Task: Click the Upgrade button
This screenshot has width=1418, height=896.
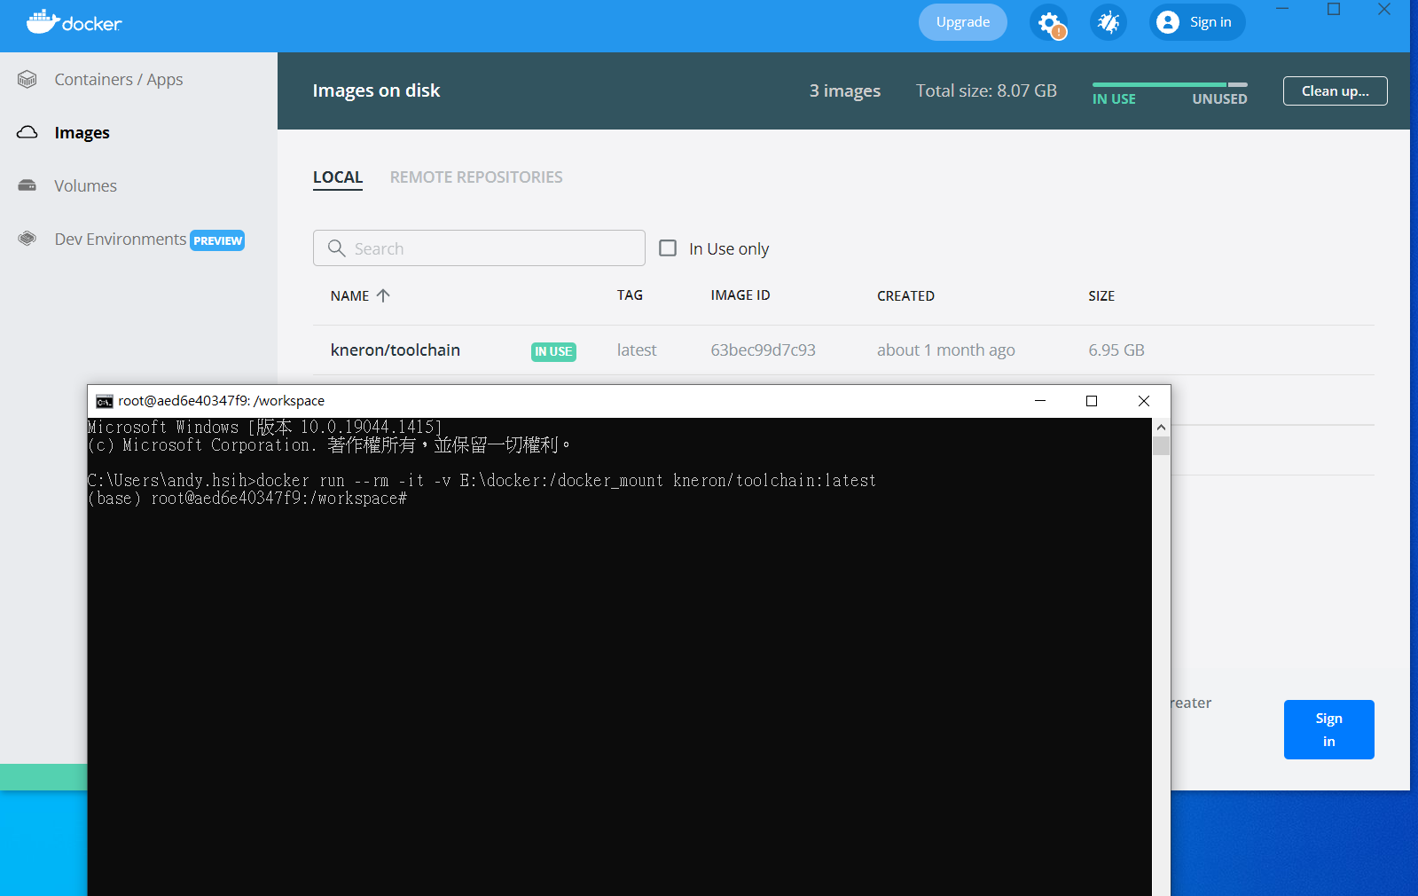Action: (x=963, y=22)
